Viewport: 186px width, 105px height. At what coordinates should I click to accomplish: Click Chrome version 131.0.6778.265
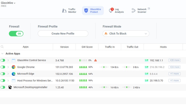[64, 67]
